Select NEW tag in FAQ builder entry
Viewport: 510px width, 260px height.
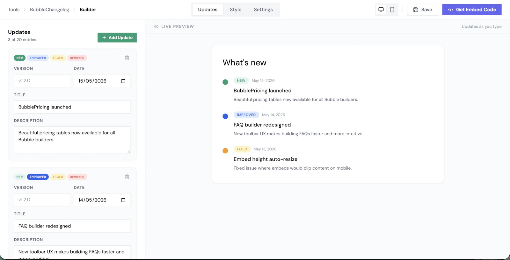click(20, 177)
